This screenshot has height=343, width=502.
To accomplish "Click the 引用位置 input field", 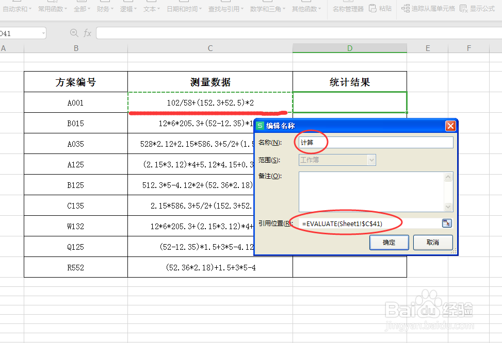I will click(370, 224).
